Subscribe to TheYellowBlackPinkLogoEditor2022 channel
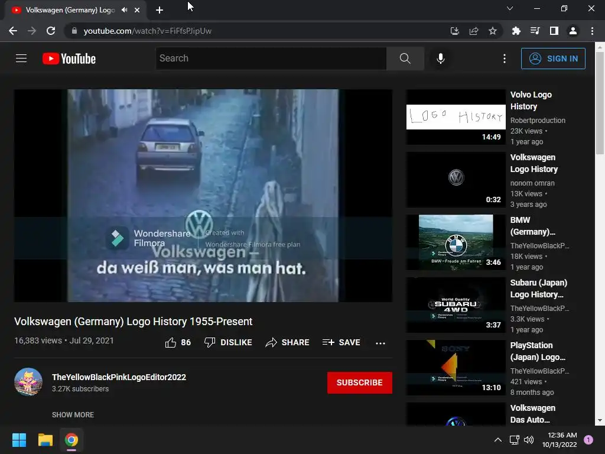 pyautogui.click(x=360, y=382)
